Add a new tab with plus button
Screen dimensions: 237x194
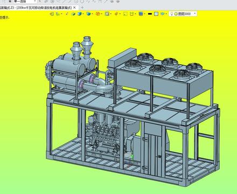(82, 8)
